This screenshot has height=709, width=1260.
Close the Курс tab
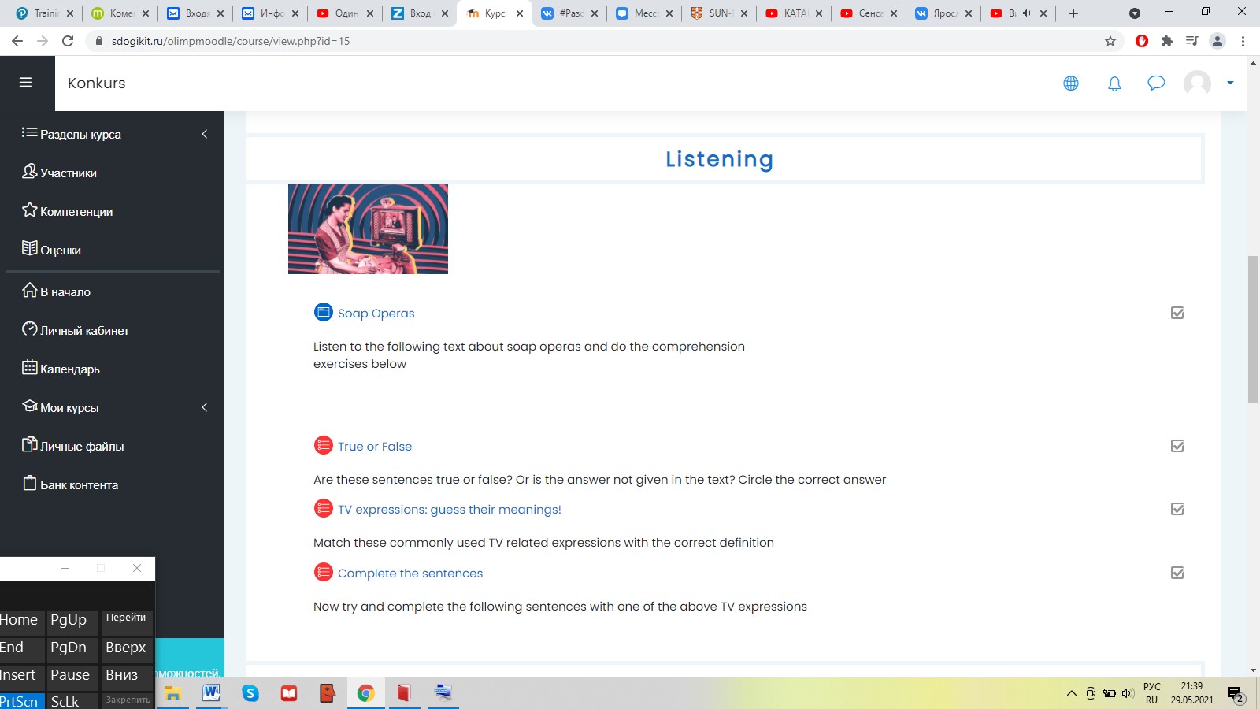520,13
